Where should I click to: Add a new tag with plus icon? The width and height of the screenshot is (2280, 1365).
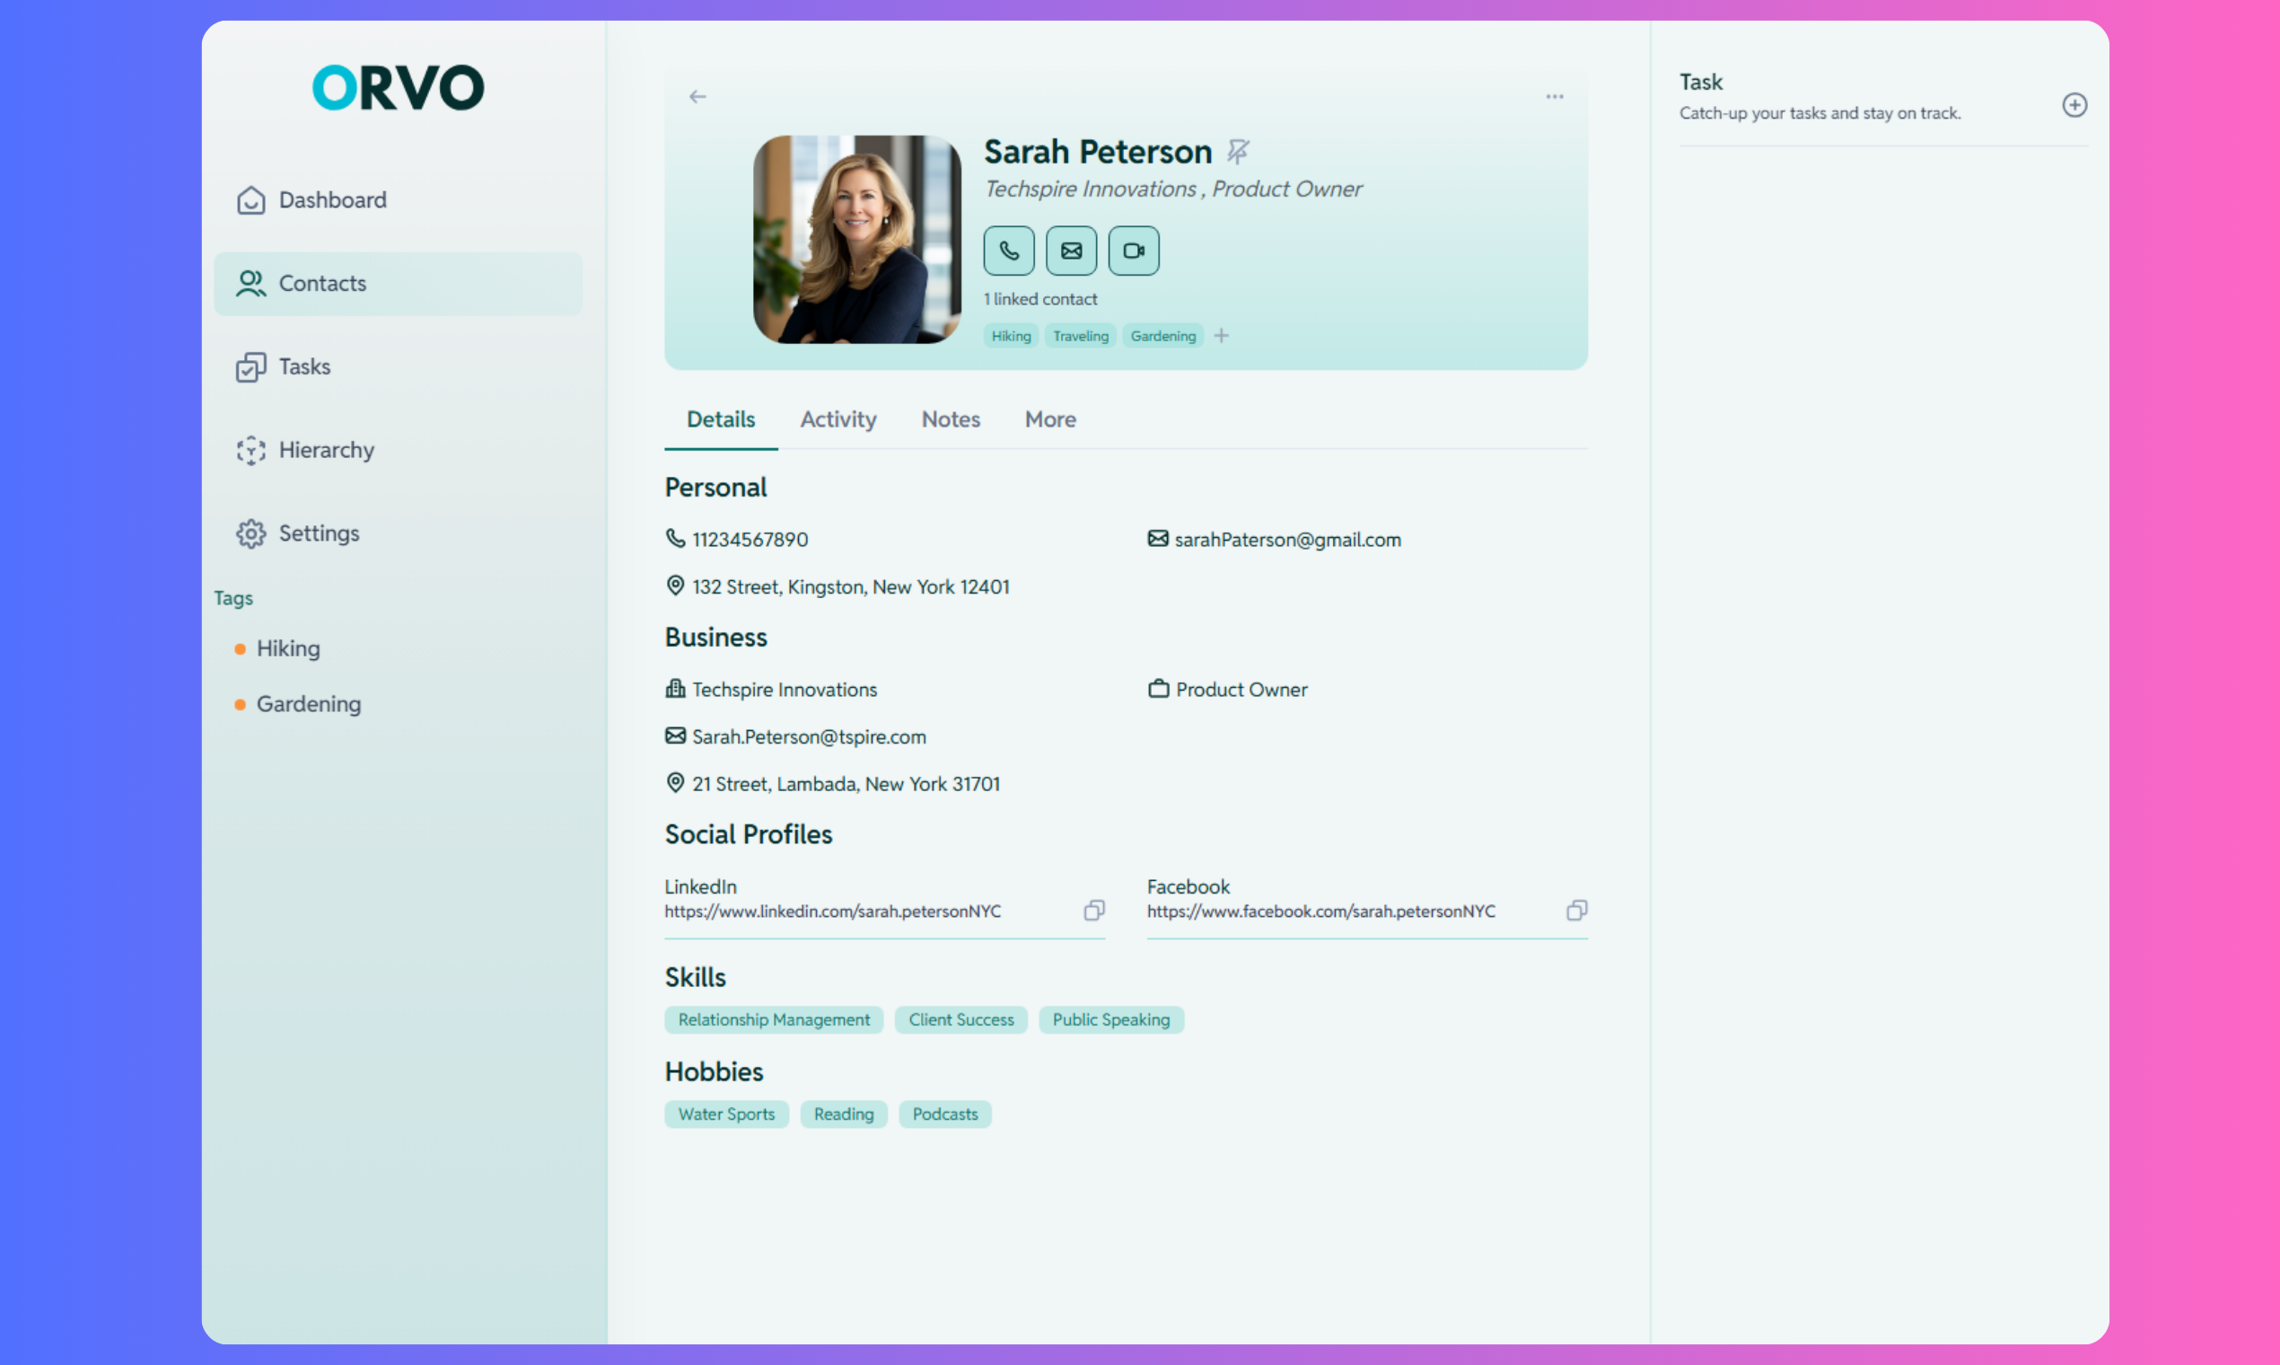(x=1221, y=336)
